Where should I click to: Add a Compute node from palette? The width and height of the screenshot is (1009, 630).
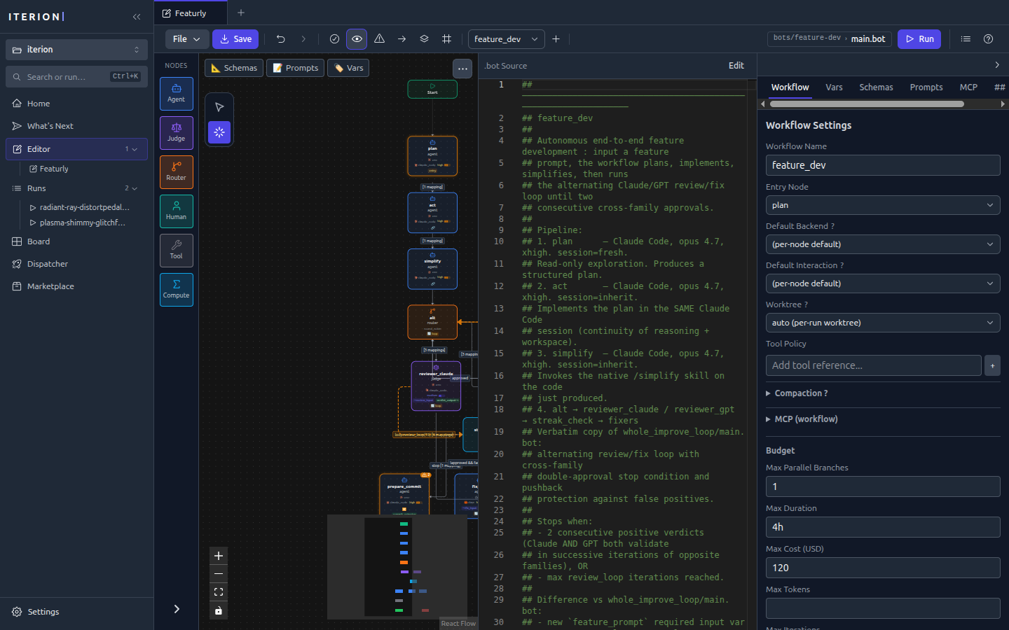(x=176, y=290)
